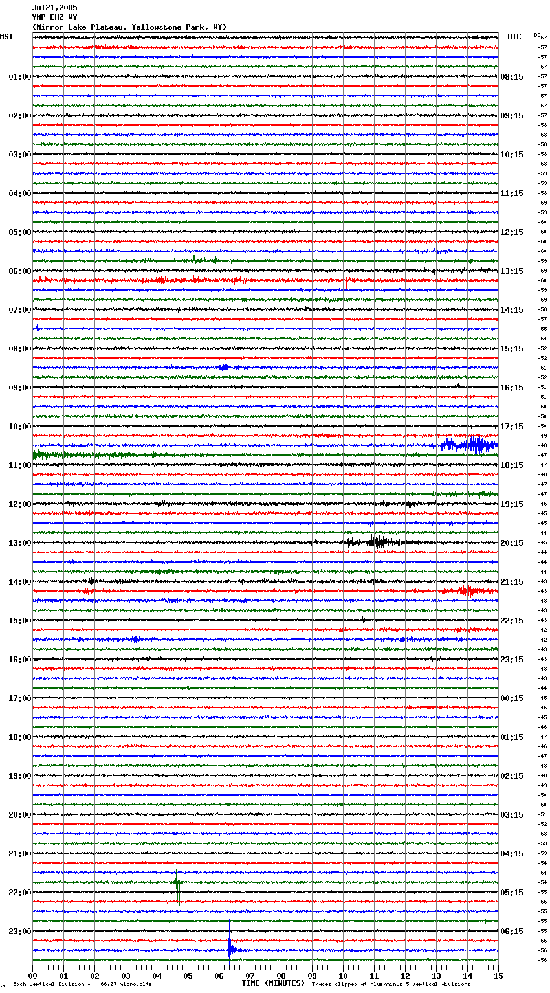550x993 pixels.
Task: Click the Jul21,2005 date label
Action: tap(55, 8)
